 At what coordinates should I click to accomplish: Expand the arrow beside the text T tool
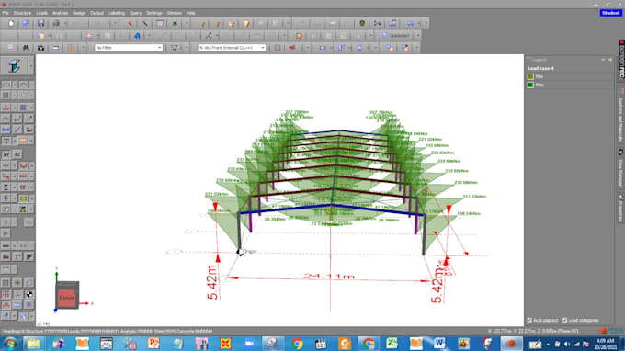15,141
